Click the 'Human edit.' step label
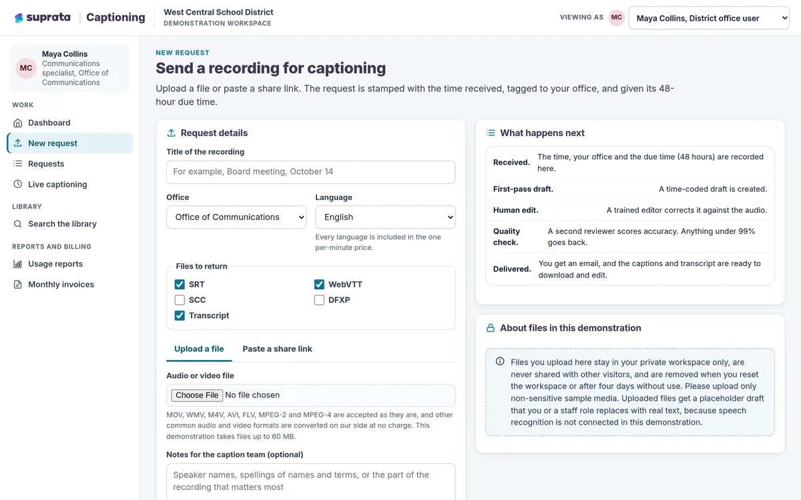801x500 pixels. [x=516, y=210]
